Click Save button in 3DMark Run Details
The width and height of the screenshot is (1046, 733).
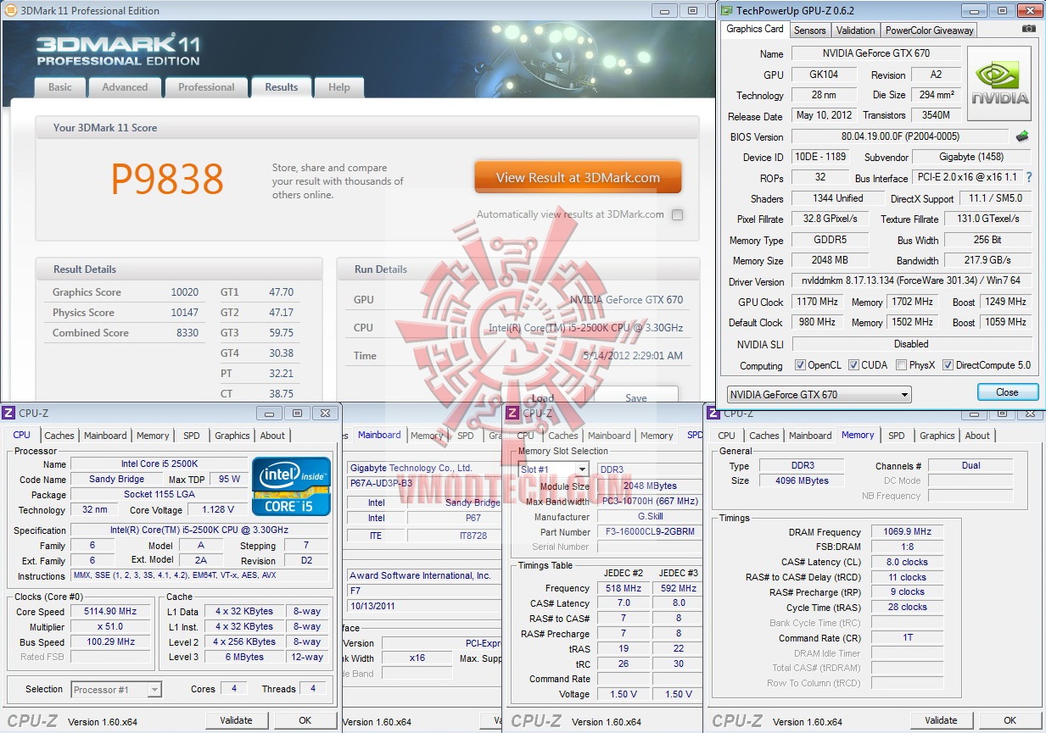[635, 396]
